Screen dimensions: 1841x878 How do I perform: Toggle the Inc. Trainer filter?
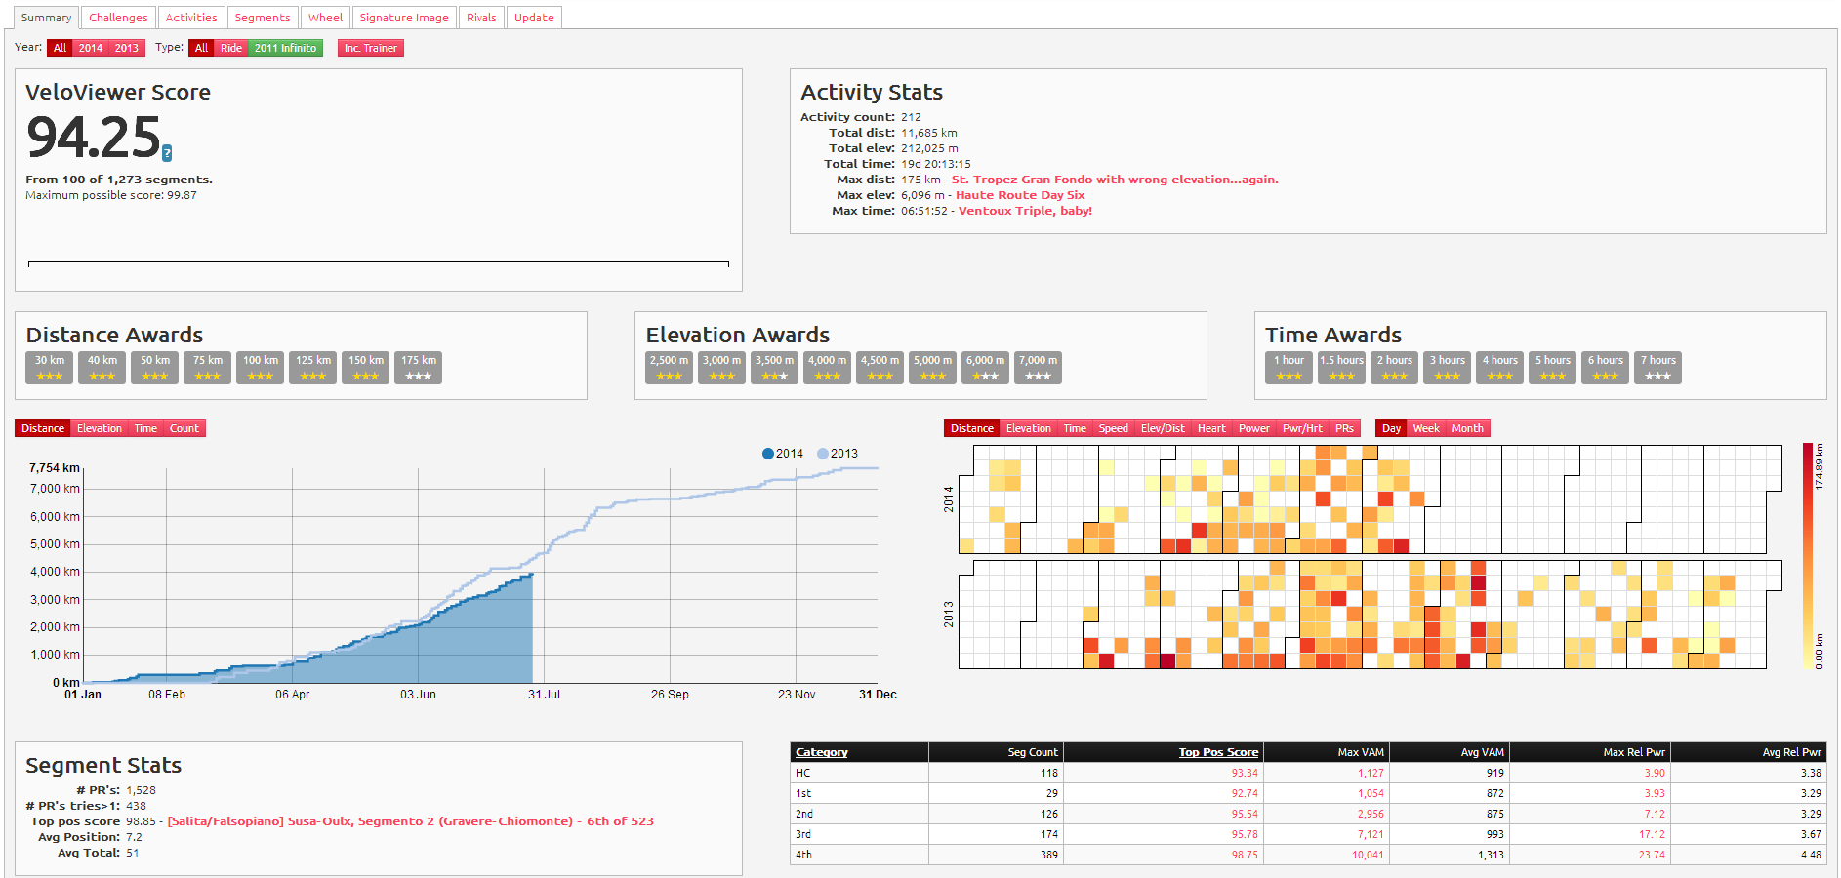coord(370,48)
